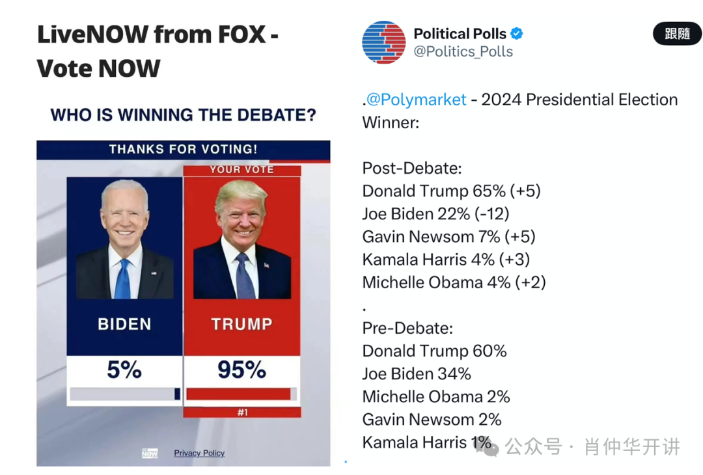
Task: Select the BIDEN vote option label
Action: pyautogui.click(x=124, y=324)
